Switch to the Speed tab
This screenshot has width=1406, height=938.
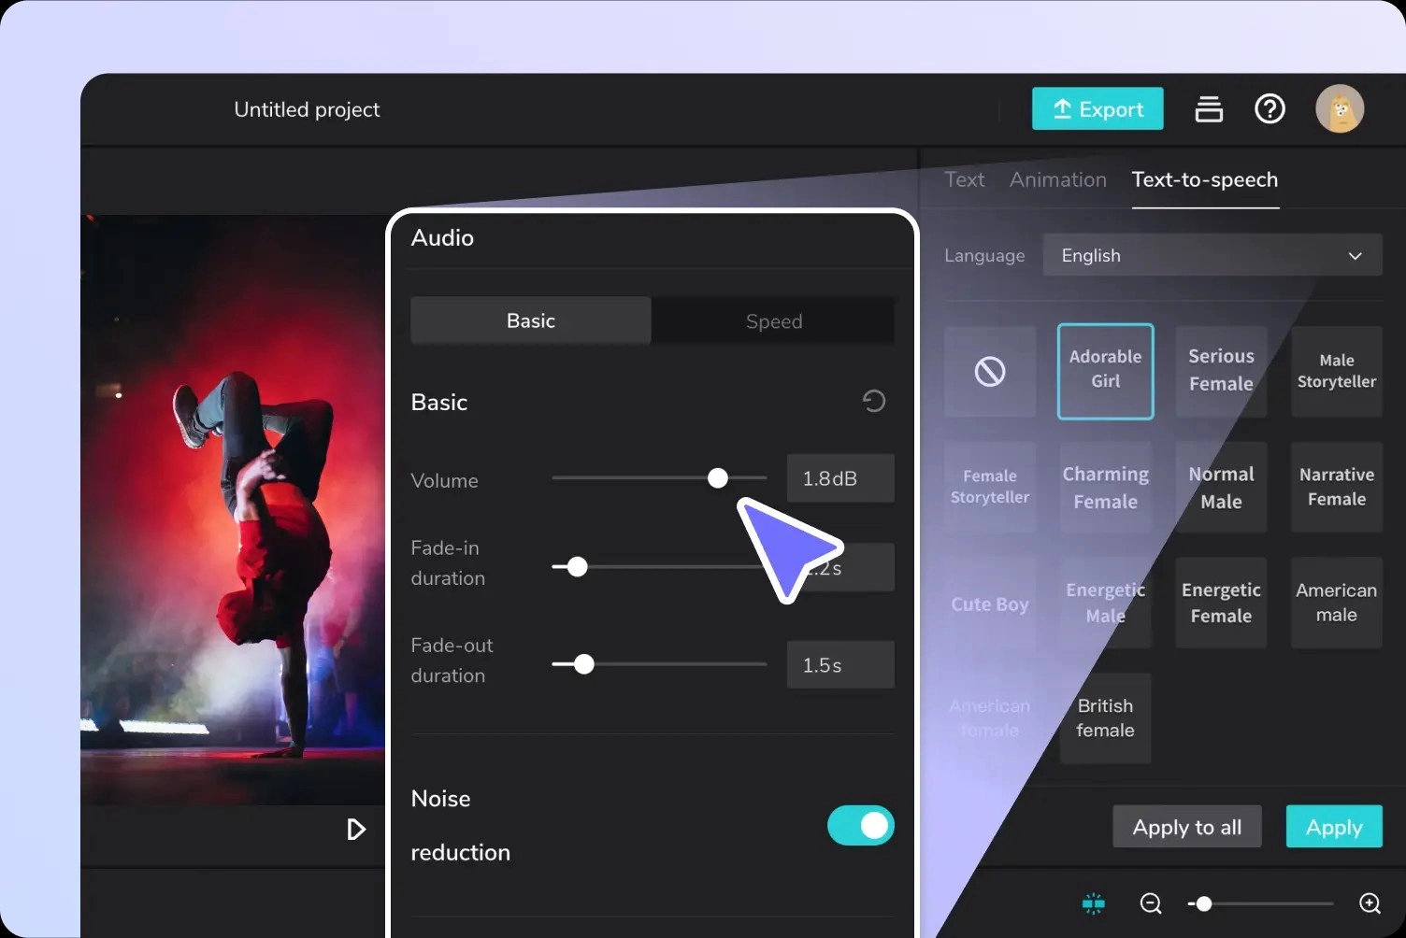click(773, 321)
